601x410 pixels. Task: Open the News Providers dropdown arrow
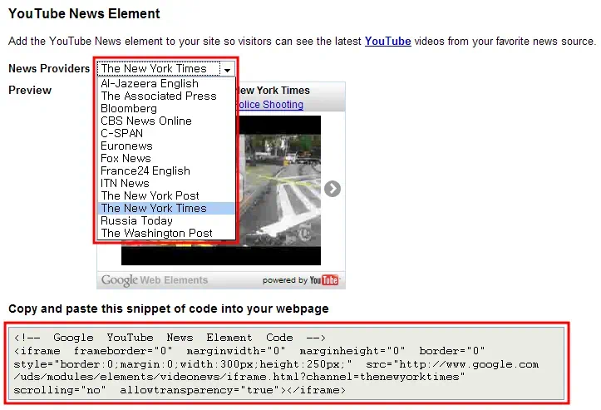(x=227, y=70)
